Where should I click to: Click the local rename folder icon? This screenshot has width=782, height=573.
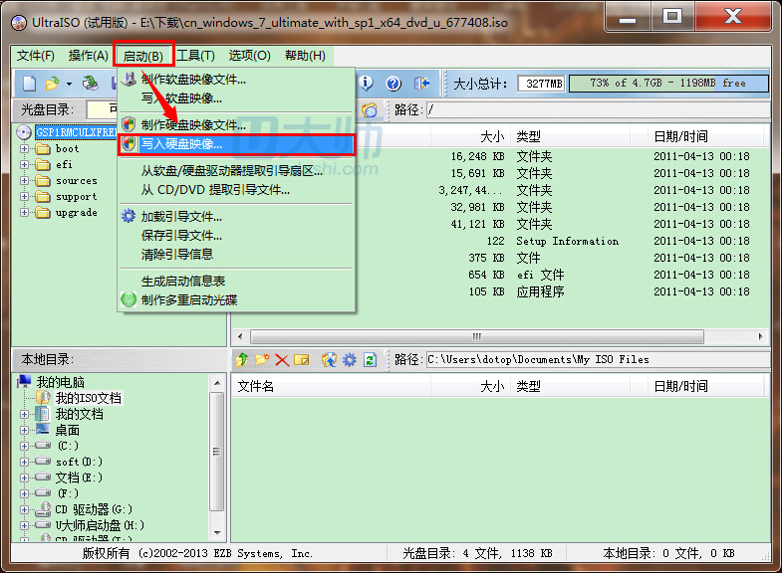click(x=301, y=359)
